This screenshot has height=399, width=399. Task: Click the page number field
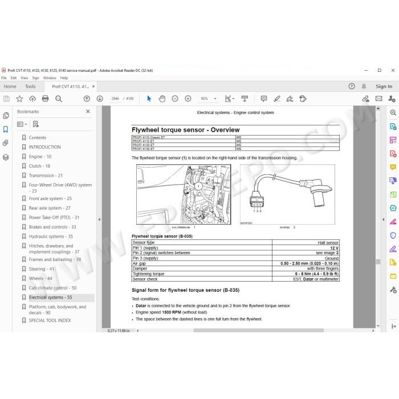click(x=115, y=99)
